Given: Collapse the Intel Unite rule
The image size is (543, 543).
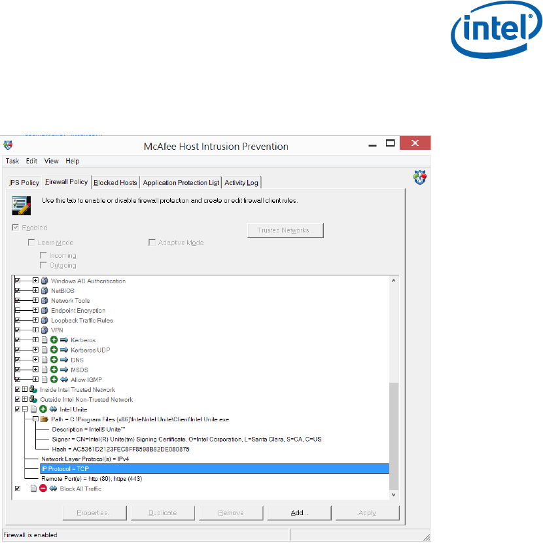Looking at the screenshot, I should 25,409.
